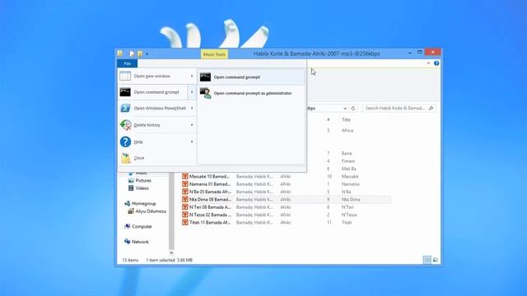Image resolution: width=527 pixels, height=296 pixels.
Task: Select the Massake 10 Bamada file
Action: (x=210, y=176)
